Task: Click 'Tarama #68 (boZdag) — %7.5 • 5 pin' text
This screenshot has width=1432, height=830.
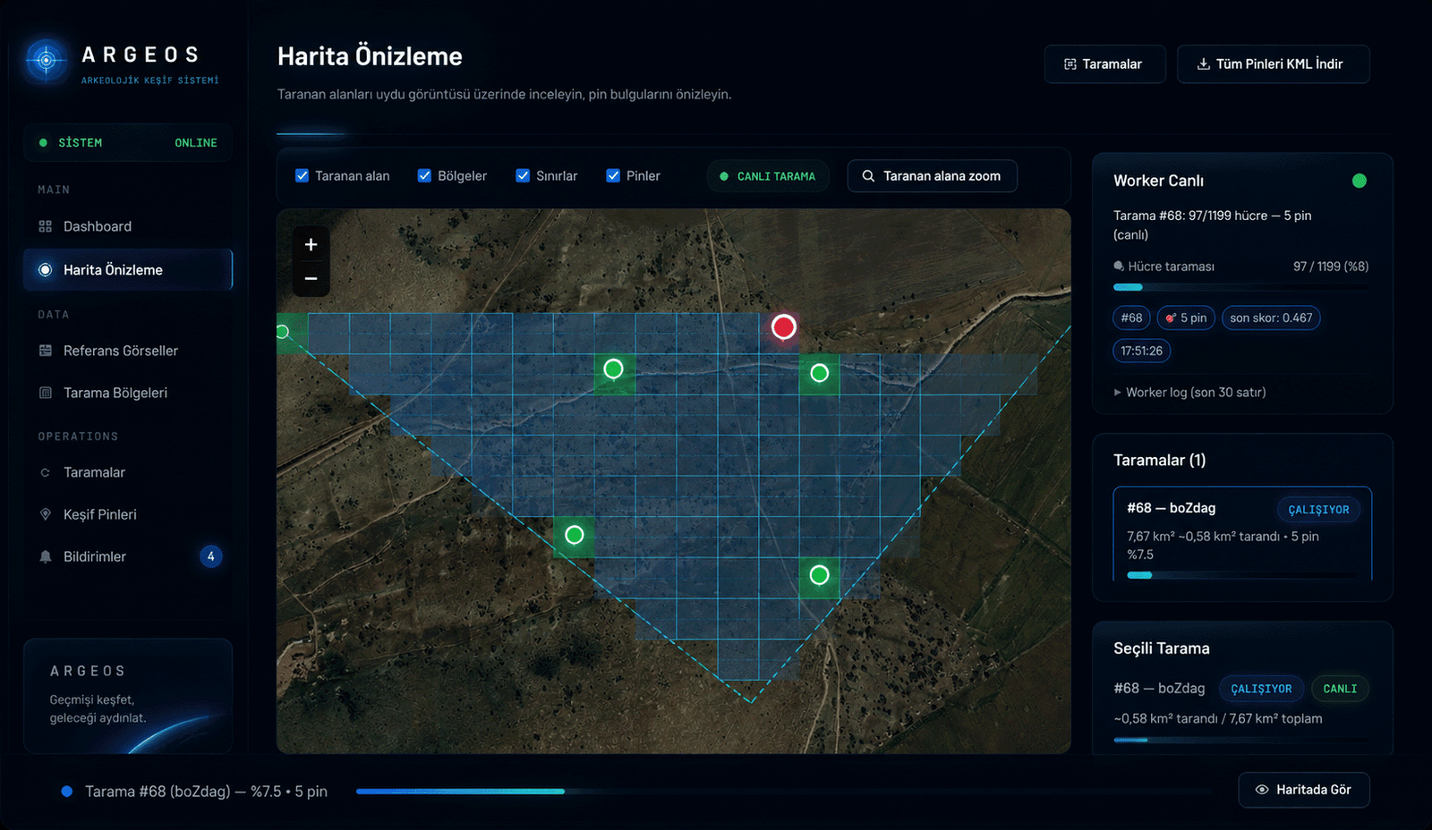Action: tap(206, 792)
